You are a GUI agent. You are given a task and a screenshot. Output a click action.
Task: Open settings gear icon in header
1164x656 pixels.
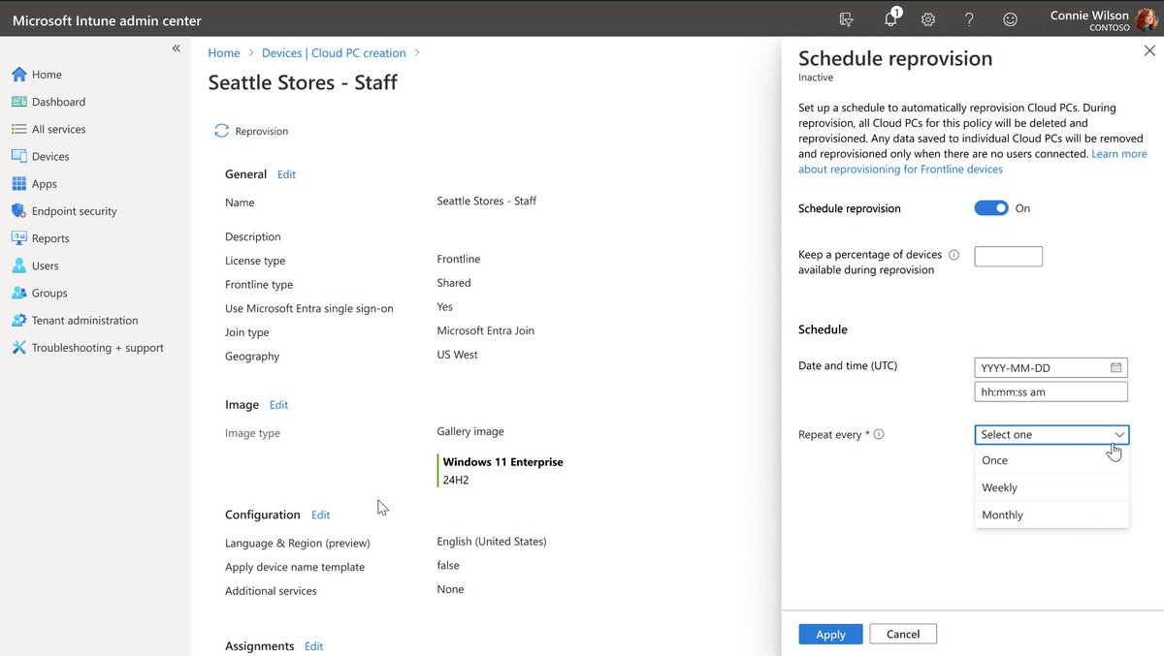pyautogui.click(x=928, y=19)
